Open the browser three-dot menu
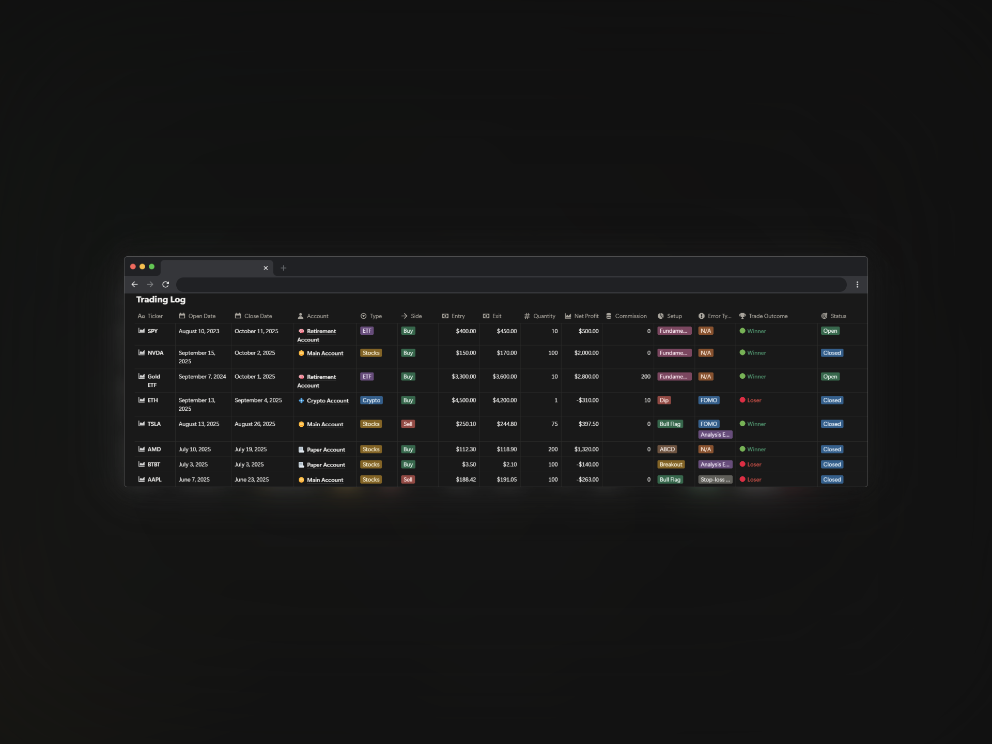992x744 pixels. click(x=857, y=284)
